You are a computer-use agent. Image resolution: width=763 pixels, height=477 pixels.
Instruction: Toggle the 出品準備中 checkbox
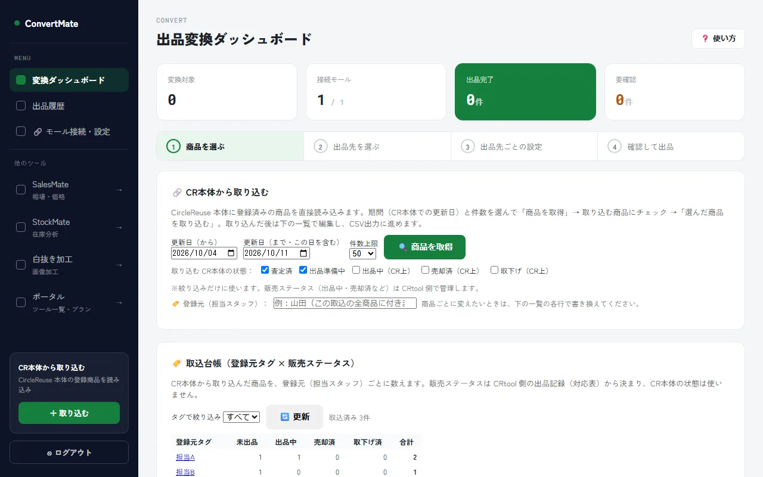point(303,270)
